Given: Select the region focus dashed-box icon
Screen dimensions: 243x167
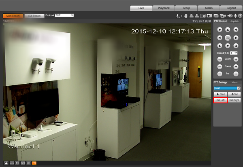Looking at the screenshot, I should pos(203,16).
